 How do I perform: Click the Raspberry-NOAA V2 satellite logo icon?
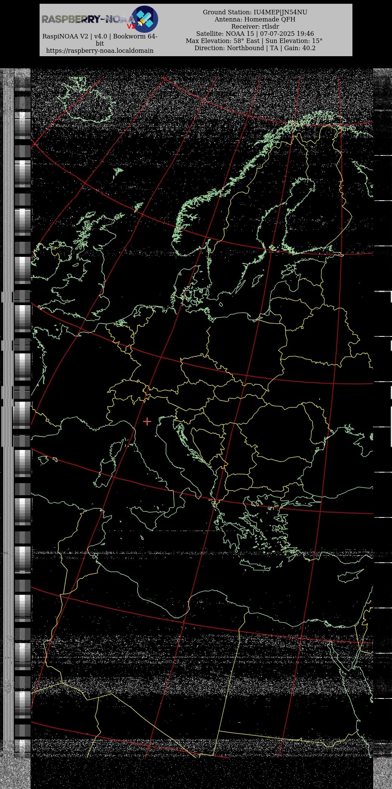145,19
